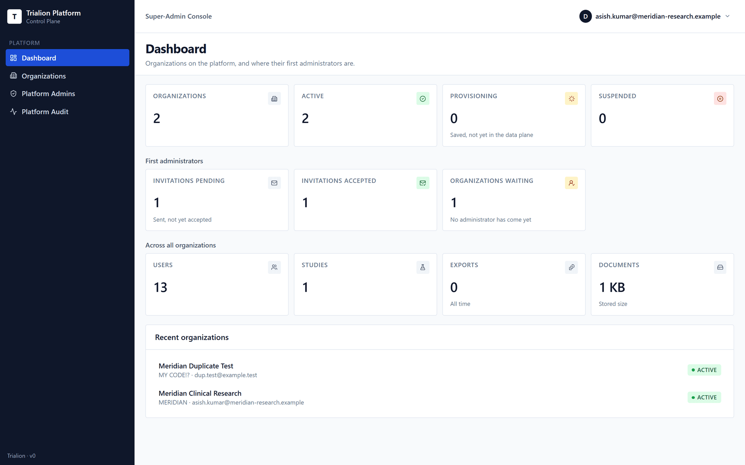Click the Users count 13
This screenshot has height=465, width=745.
coord(160,288)
